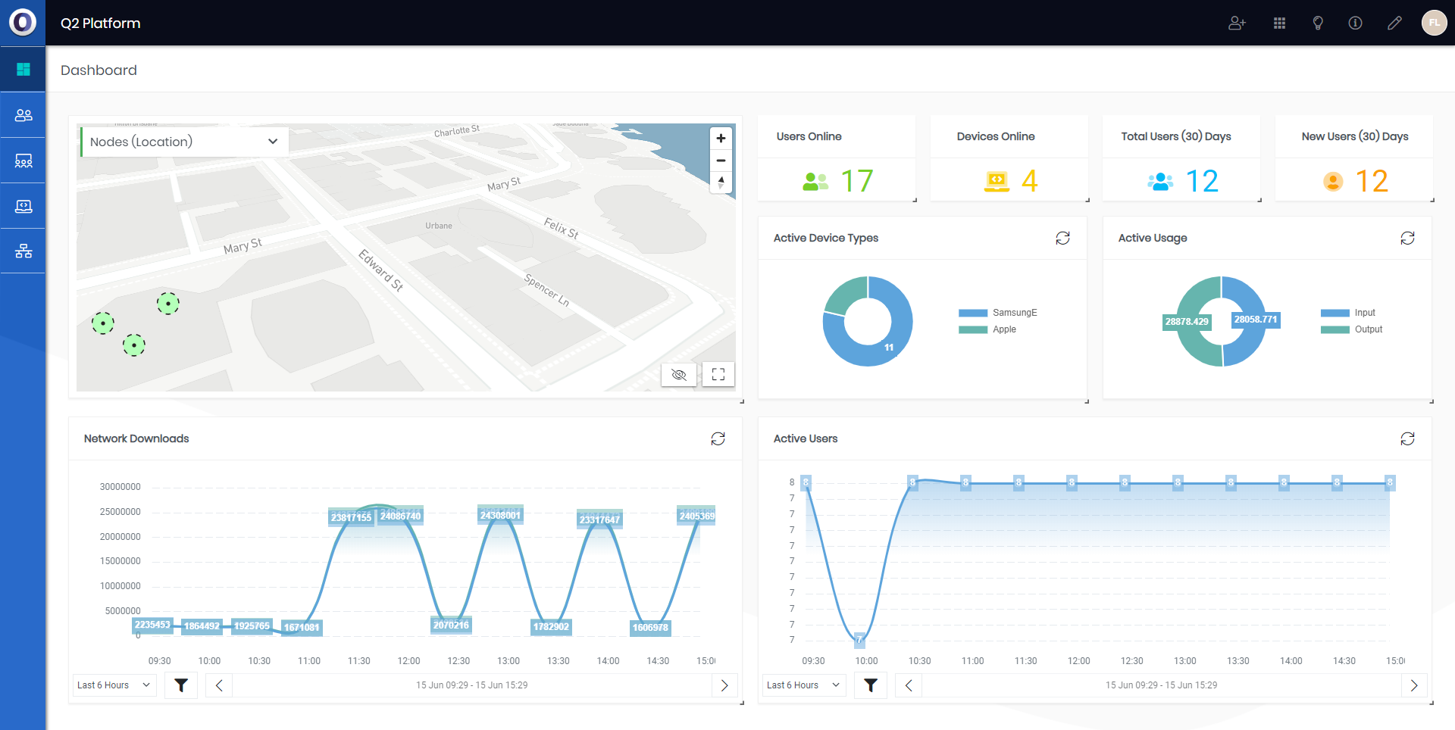Click the 28058.771 usage label
This screenshot has height=730, width=1455.
click(x=1256, y=320)
